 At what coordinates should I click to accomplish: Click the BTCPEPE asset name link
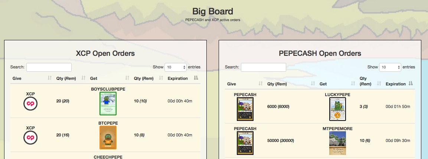[108, 123]
